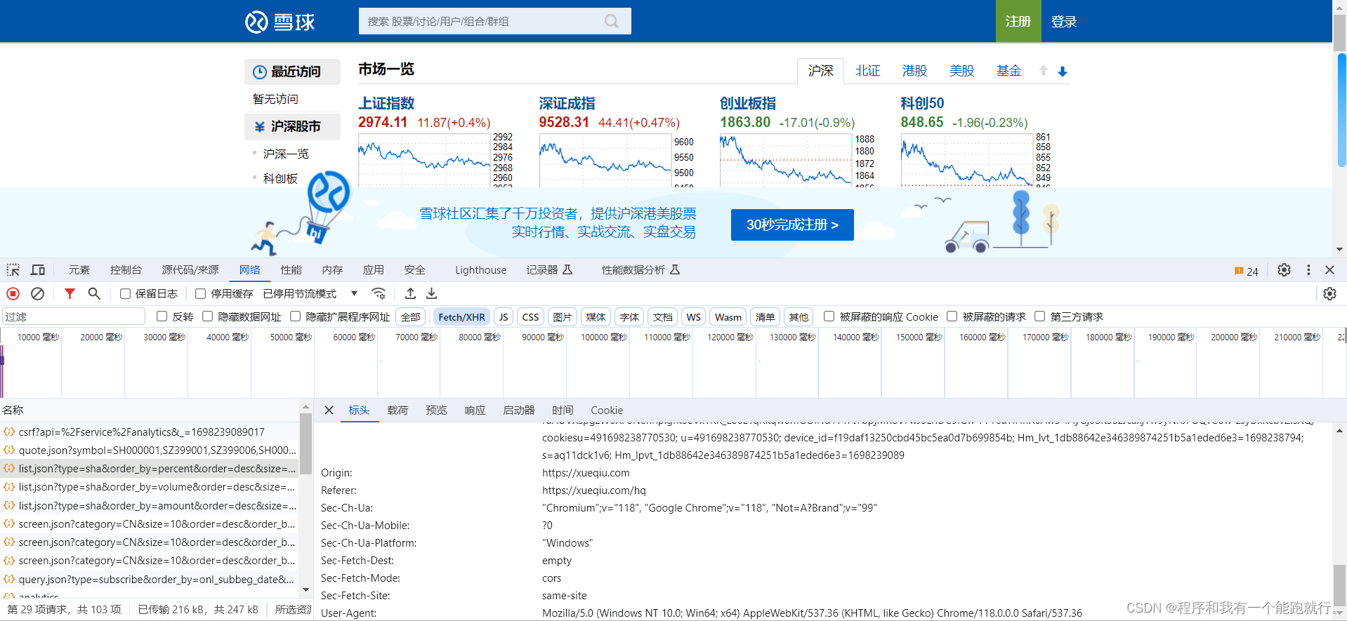The image size is (1347, 621).
Task: Tick the 隐藏数据网址 checkbox
Action: (x=208, y=316)
